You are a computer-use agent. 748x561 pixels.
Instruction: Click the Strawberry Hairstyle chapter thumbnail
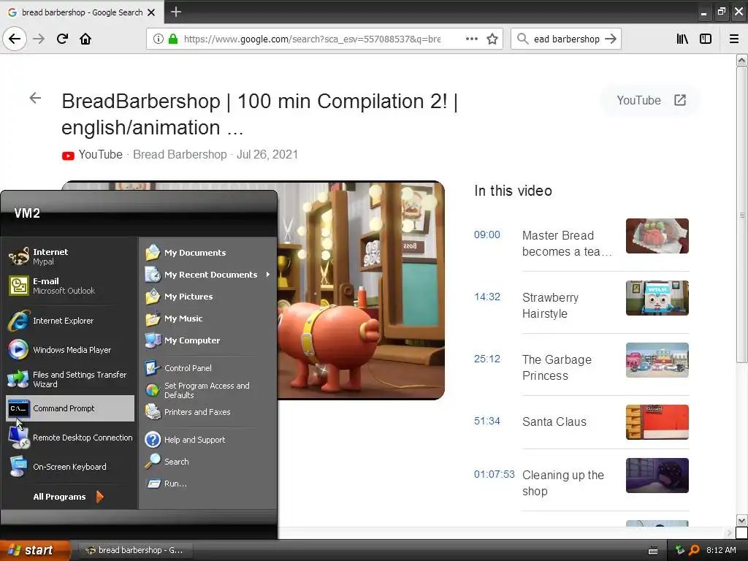657,298
